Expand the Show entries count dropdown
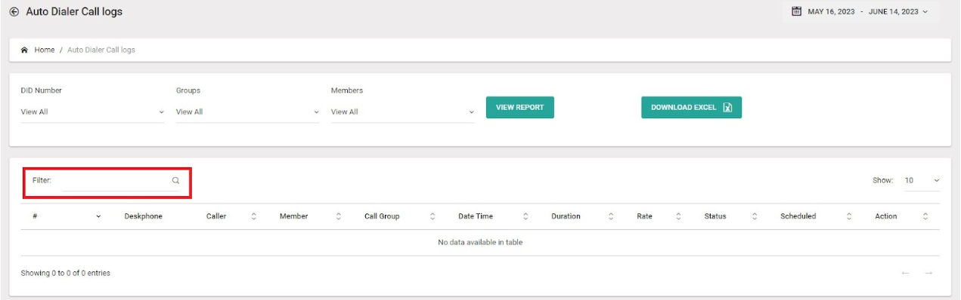 click(922, 181)
